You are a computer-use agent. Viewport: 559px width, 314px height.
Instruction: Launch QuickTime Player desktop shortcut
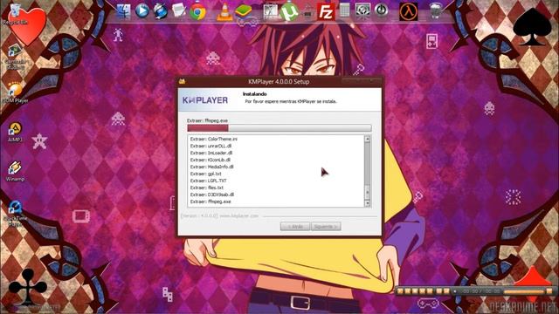15,213
